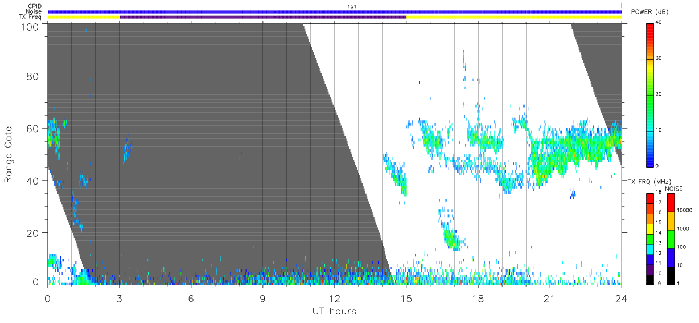The image size is (699, 323).
Task: Click the 0 label on the power scale
Action: pos(658,165)
